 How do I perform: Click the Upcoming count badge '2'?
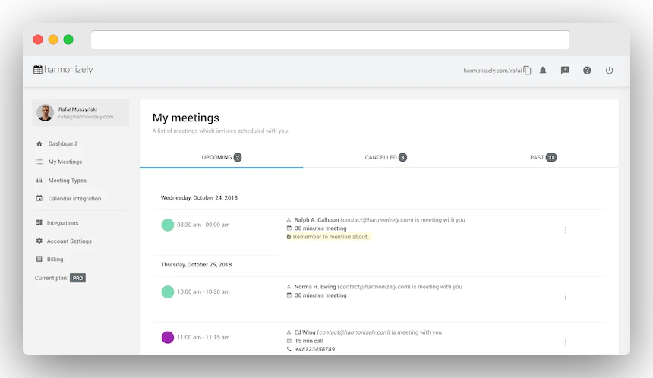tap(238, 157)
